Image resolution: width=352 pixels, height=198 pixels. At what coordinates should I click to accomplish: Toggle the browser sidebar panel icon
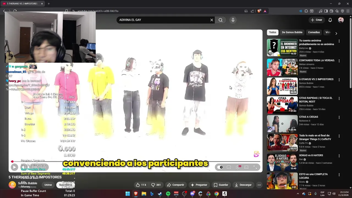(x=326, y=11)
